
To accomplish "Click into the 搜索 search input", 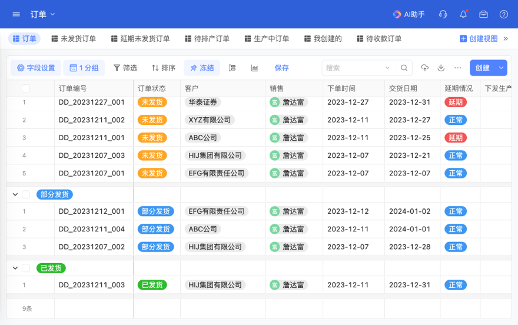I will 354,68.
